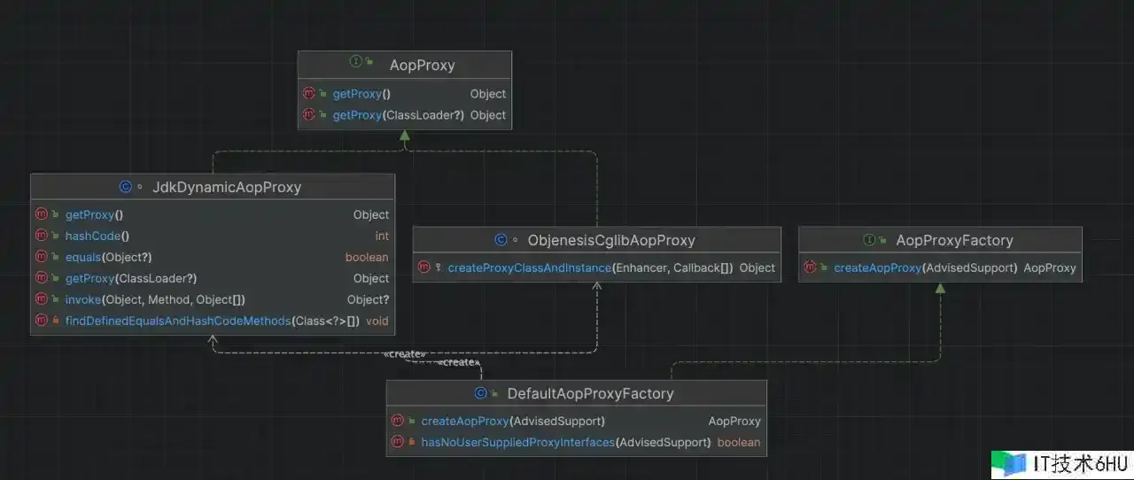Select the equals(Object?) method row

tap(108, 257)
